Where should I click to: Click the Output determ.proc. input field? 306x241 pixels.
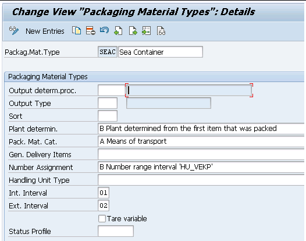tap(111, 90)
